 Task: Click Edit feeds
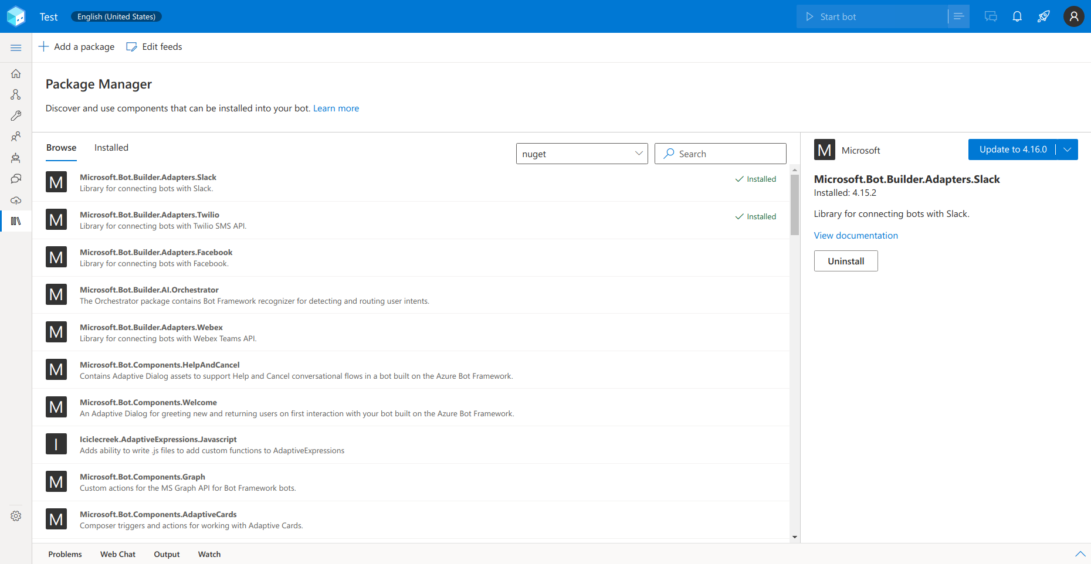(154, 47)
